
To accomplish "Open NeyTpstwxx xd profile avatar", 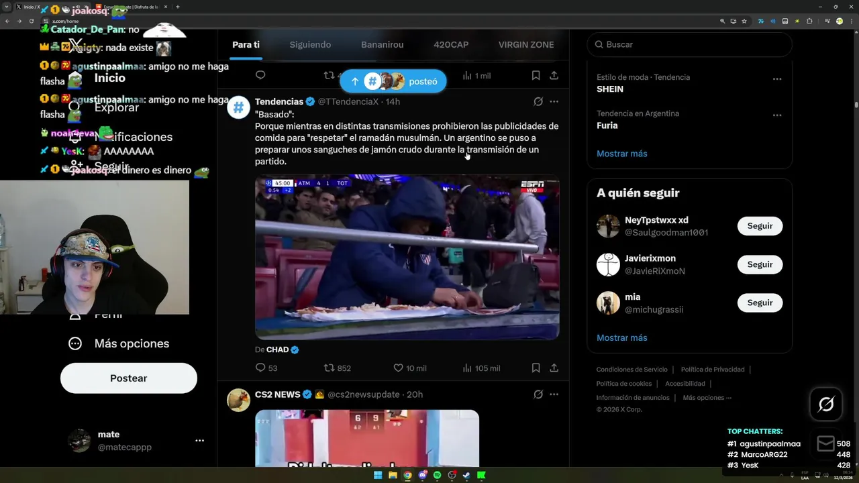I will [608, 226].
